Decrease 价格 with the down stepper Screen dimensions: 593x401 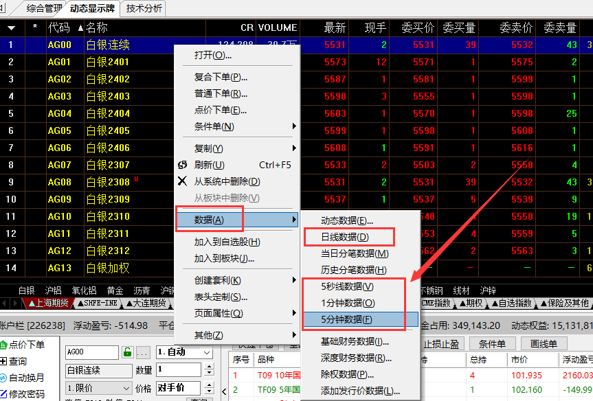[x=209, y=391]
